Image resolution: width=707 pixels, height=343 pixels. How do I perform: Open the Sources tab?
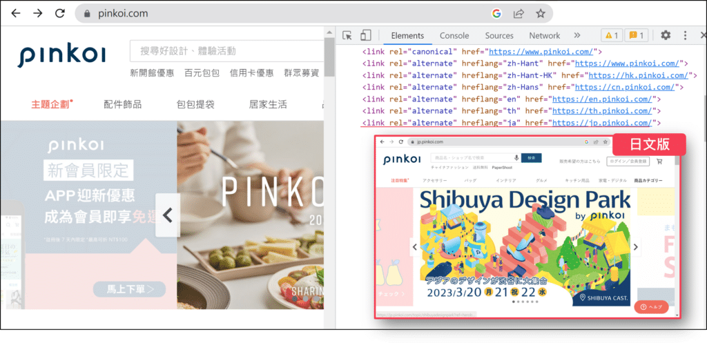(x=498, y=36)
